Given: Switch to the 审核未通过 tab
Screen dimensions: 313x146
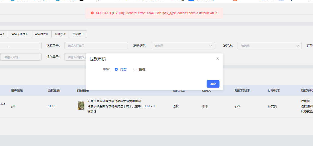Looking at the screenshot, I should (19, 34).
